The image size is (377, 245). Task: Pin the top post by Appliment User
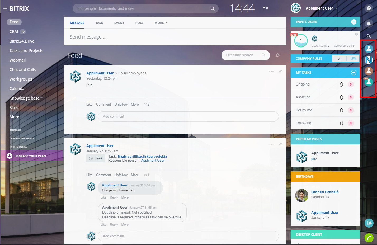[280, 72]
